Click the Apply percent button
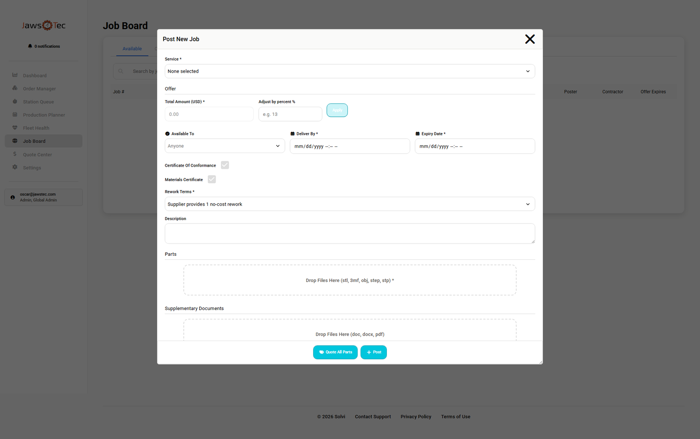700x439 pixels. click(337, 110)
